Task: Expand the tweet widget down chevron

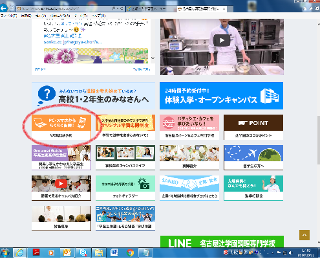Action: 153,58
